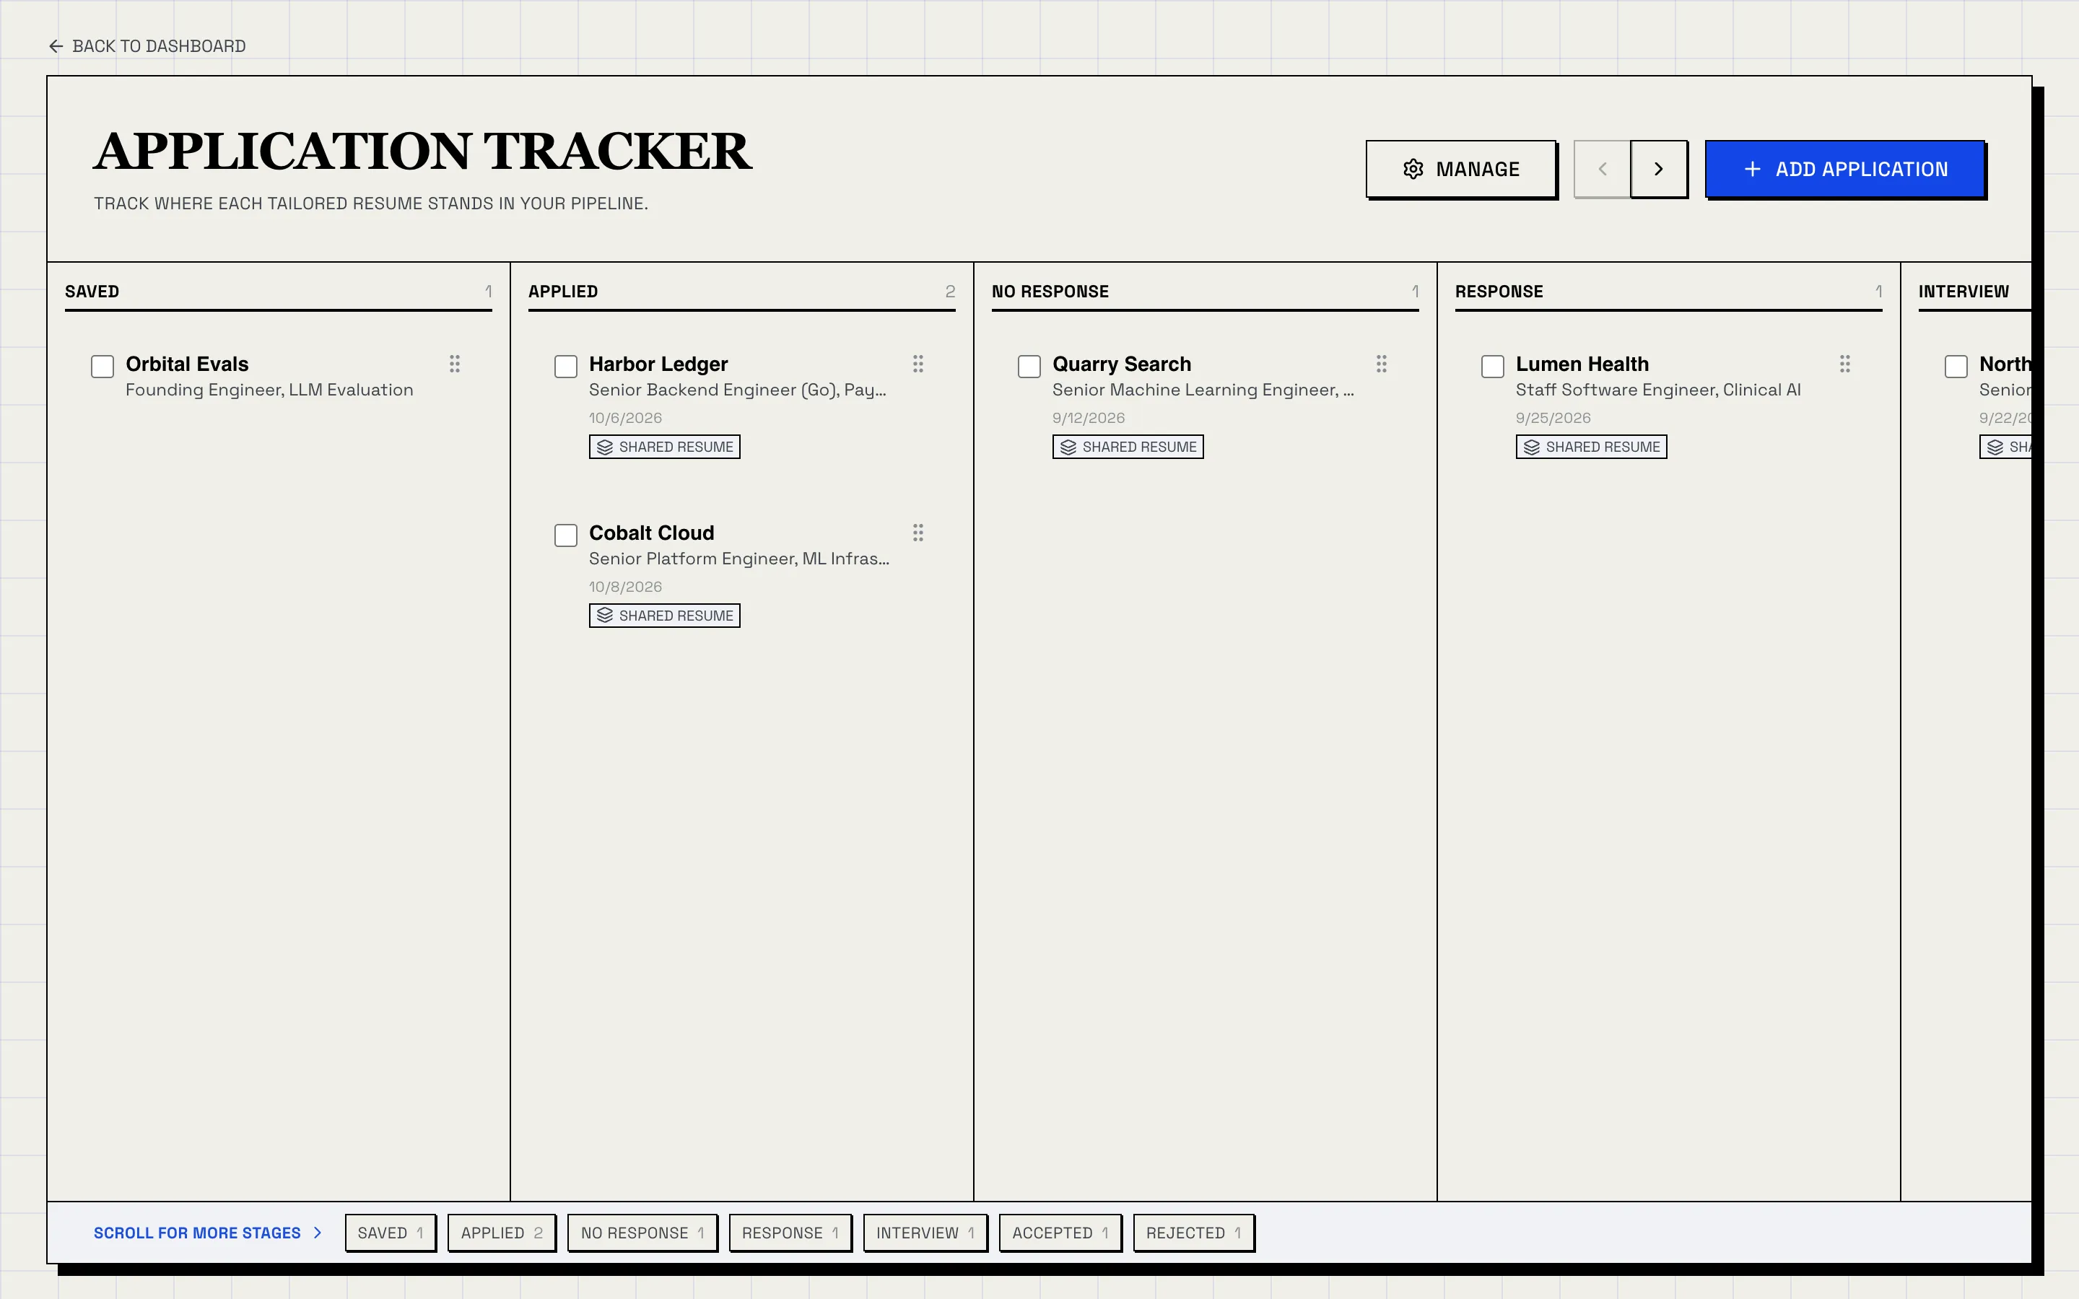This screenshot has height=1299, width=2079.
Task: Click Harbor Ledger date 10/6/2026
Action: tap(624, 419)
